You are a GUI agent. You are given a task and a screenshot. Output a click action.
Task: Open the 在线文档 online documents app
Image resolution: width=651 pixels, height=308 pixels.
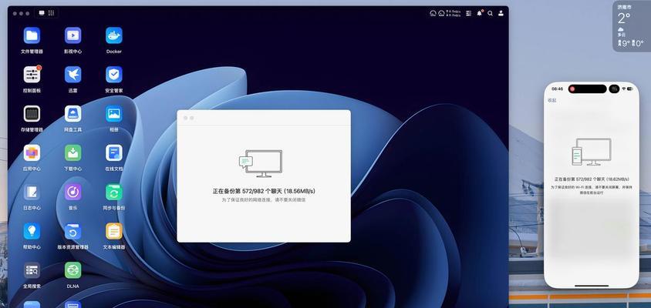pos(113,153)
